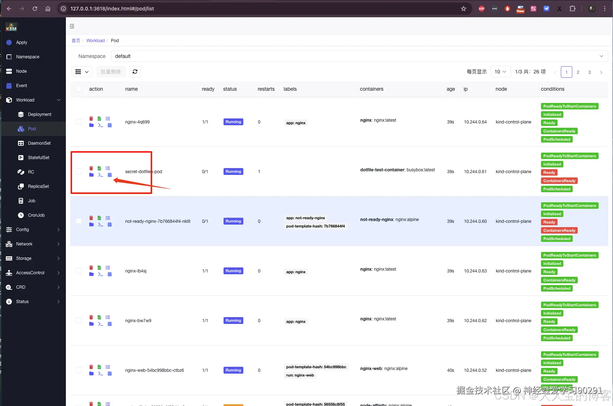Select Deployment under Workload

point(33,114)
